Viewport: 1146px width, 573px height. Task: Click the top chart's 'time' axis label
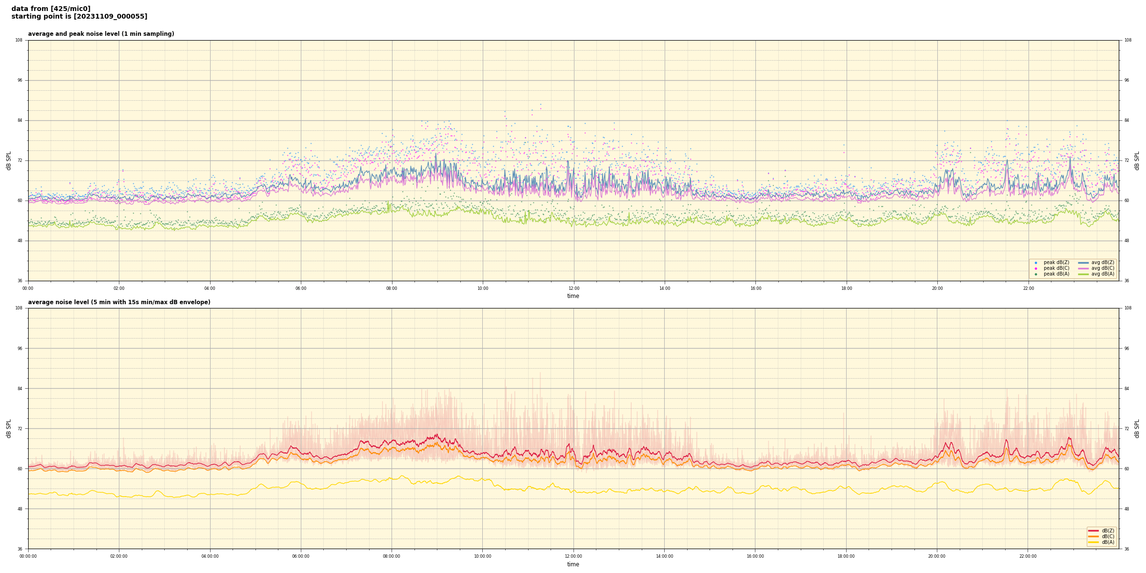tap(573, 296)
